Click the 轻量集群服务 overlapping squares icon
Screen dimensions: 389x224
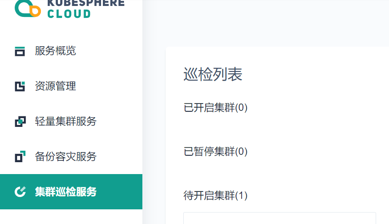[20, 121]
